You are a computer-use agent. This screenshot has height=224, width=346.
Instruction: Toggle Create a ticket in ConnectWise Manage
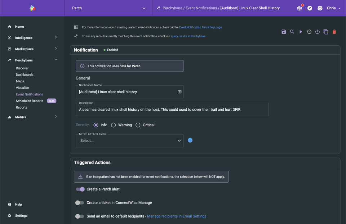click(x=80, y=203)
